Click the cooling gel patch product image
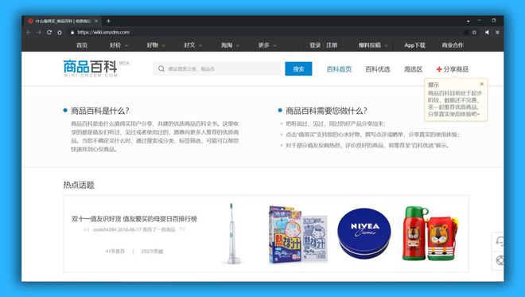Screen dimensions: 525x297 (x=298, y=234)
